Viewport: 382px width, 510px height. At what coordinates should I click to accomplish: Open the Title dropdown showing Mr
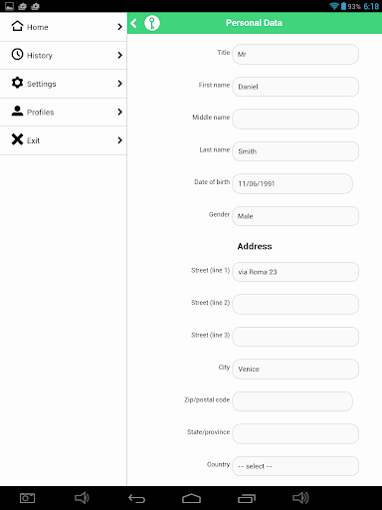295,54
